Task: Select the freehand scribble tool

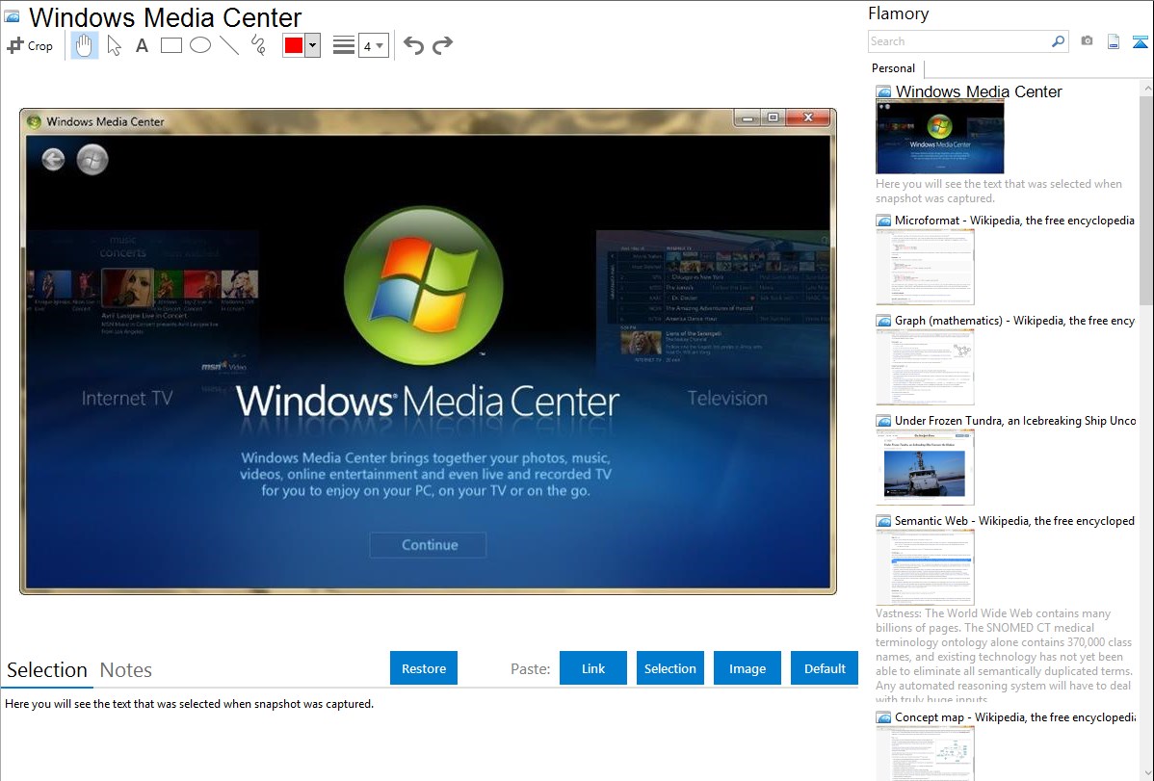Action: 257,45
